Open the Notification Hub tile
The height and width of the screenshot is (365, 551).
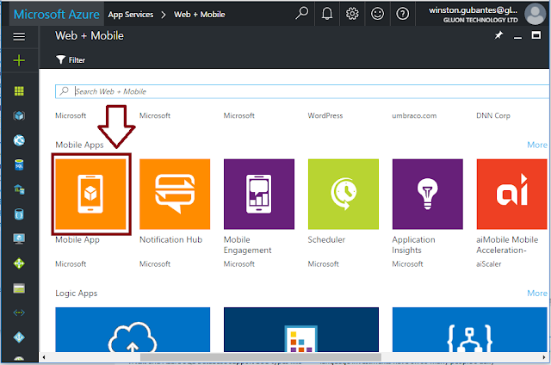(x=175, y=194)
